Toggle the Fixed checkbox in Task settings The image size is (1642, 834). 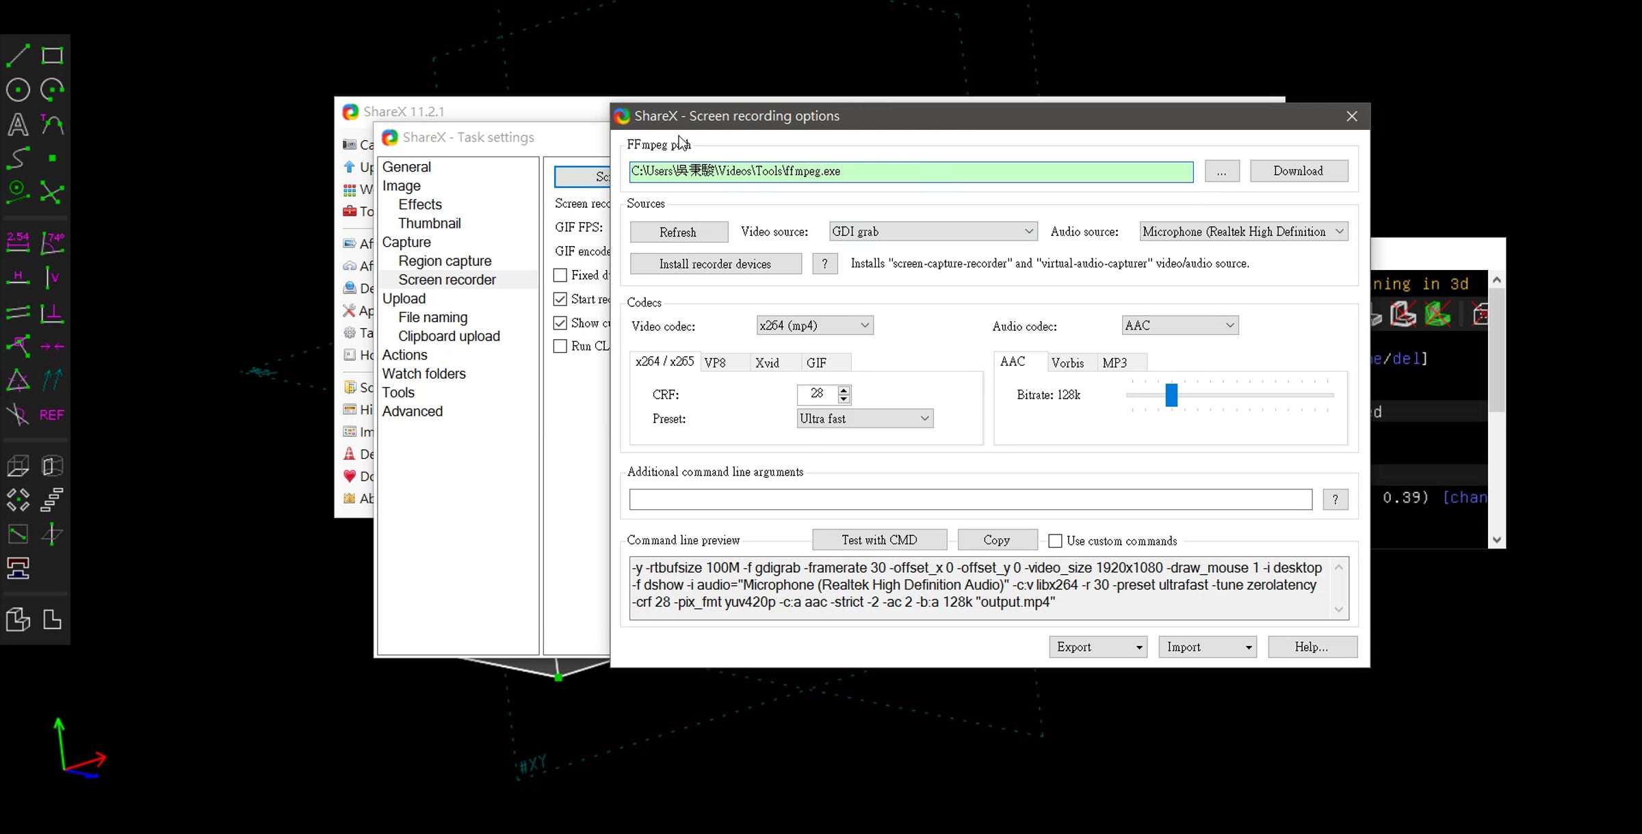[x=560, y=275]
